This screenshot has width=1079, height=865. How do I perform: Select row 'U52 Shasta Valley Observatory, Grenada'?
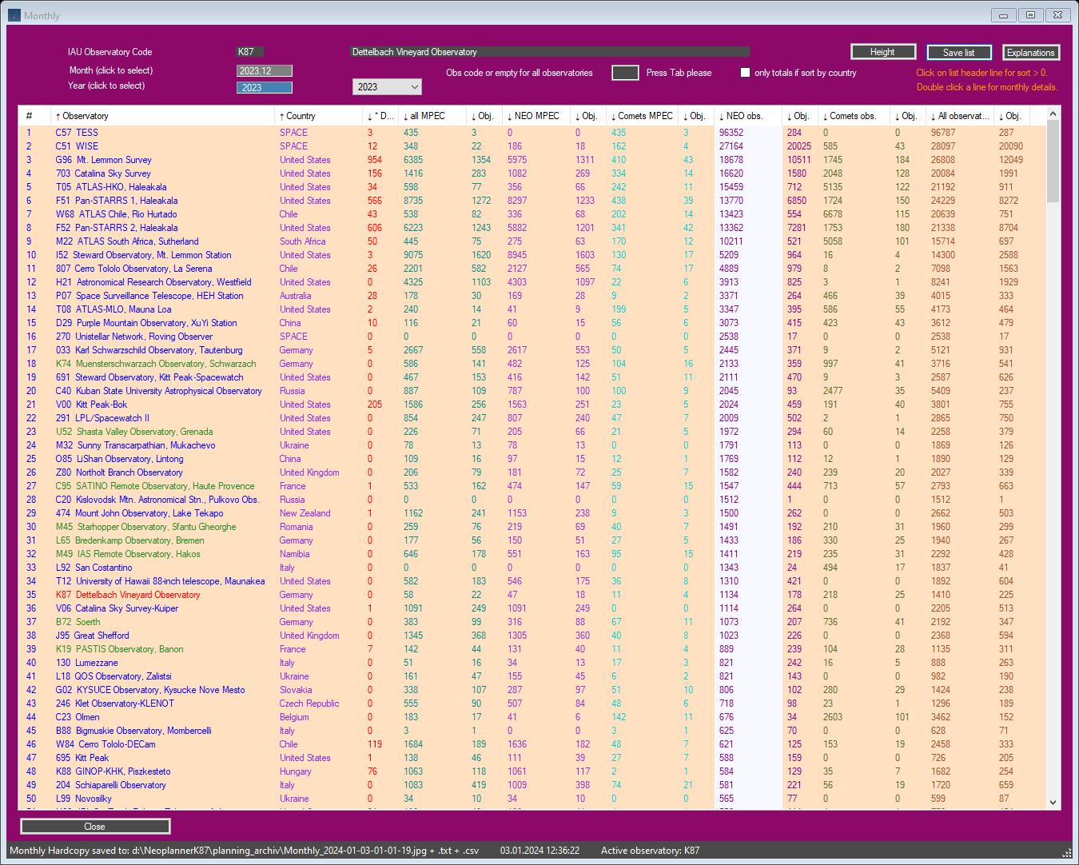coord(532,432)
